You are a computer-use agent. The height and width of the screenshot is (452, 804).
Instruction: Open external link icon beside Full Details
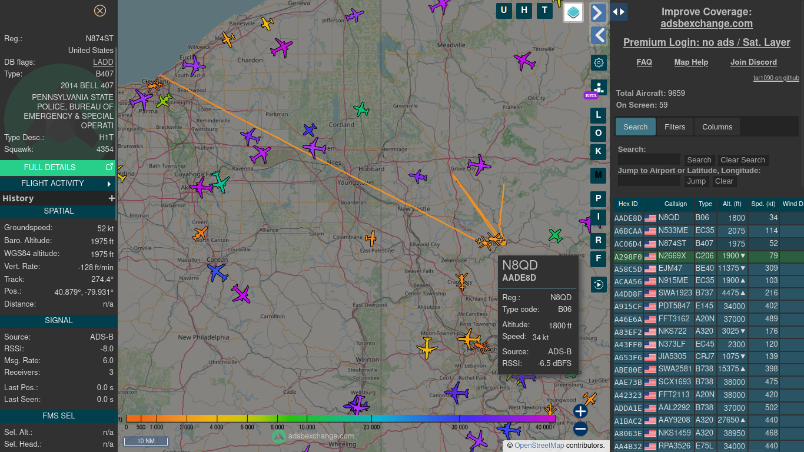(x=109, y=167)
